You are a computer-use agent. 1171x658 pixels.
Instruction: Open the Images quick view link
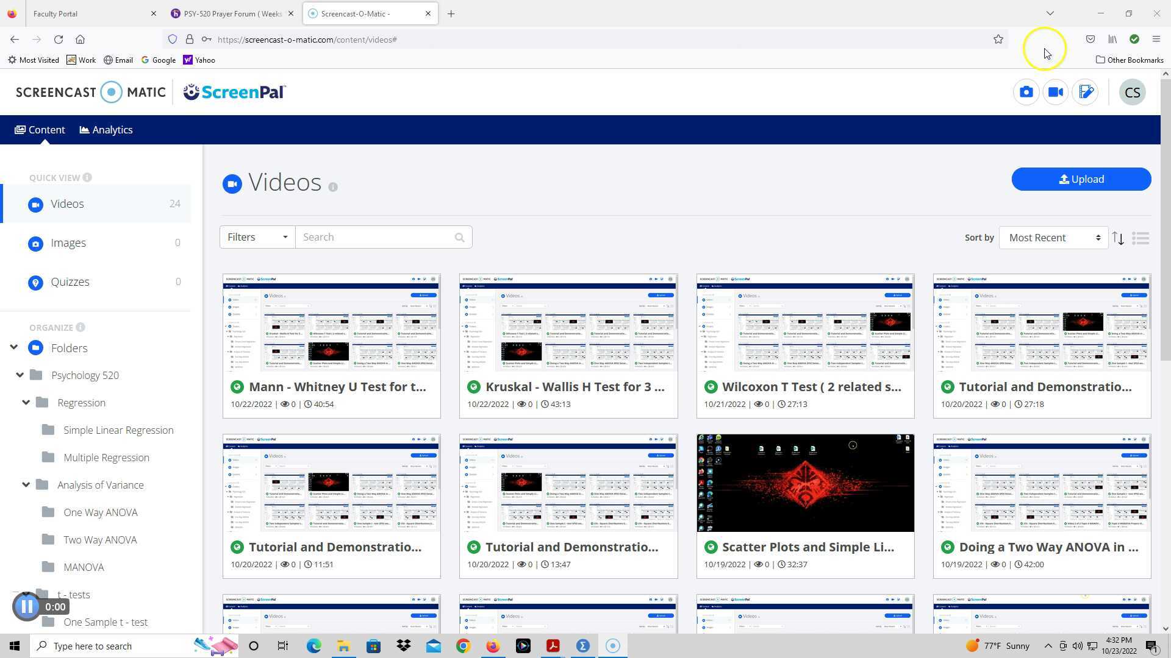click(x=68, y=243)
